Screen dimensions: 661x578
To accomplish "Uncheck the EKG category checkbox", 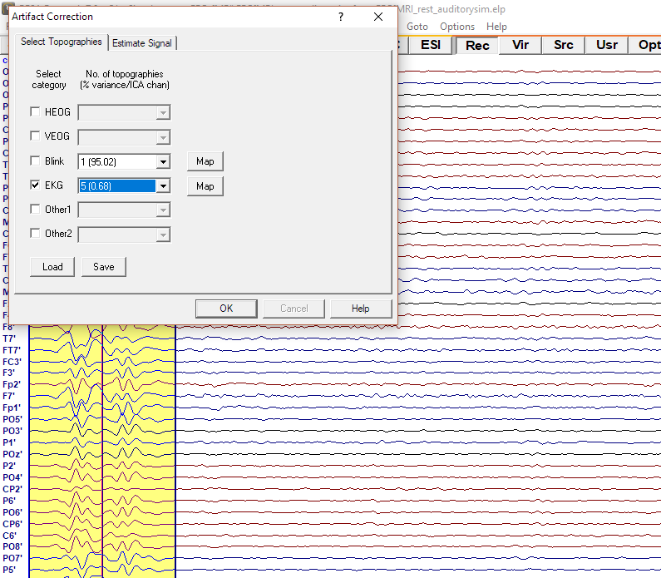I will point(35,186).
